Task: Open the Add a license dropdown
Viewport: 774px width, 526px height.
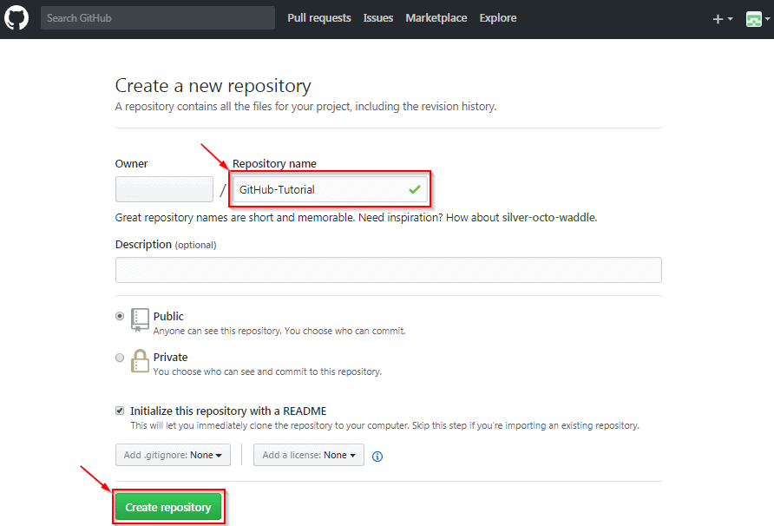Action: click(308, 454)
